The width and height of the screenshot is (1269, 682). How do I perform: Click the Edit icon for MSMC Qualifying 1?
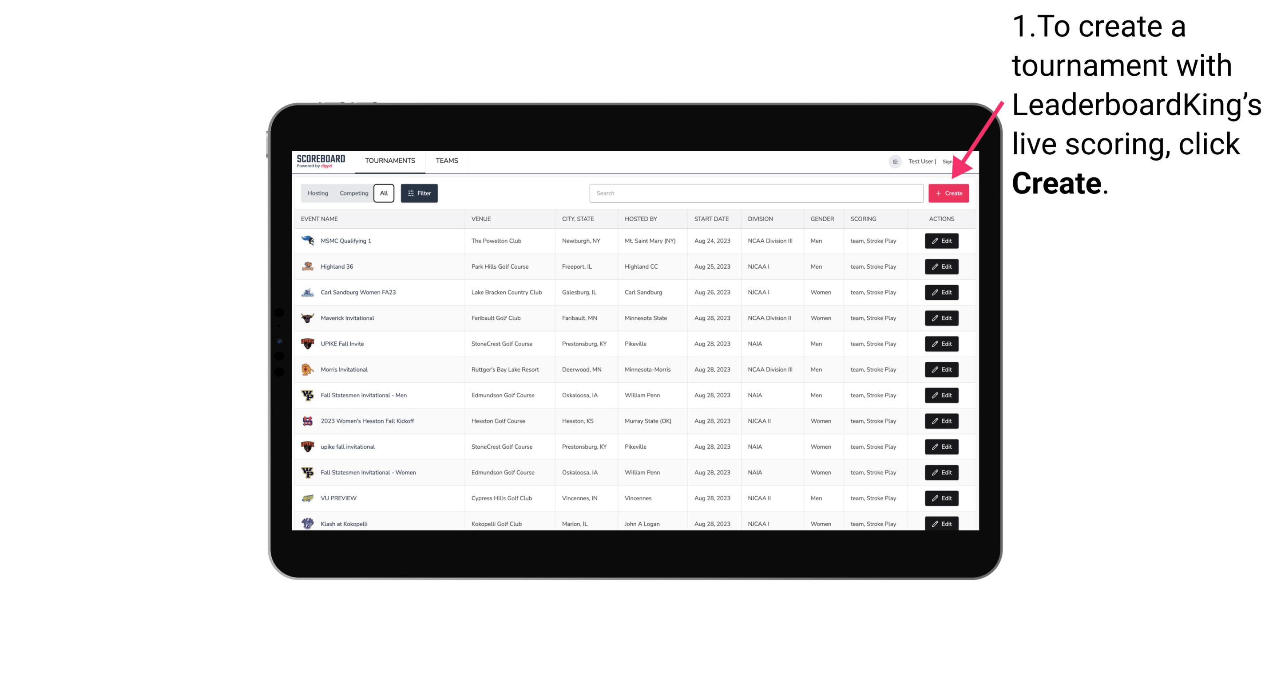(x=942, y=241)
